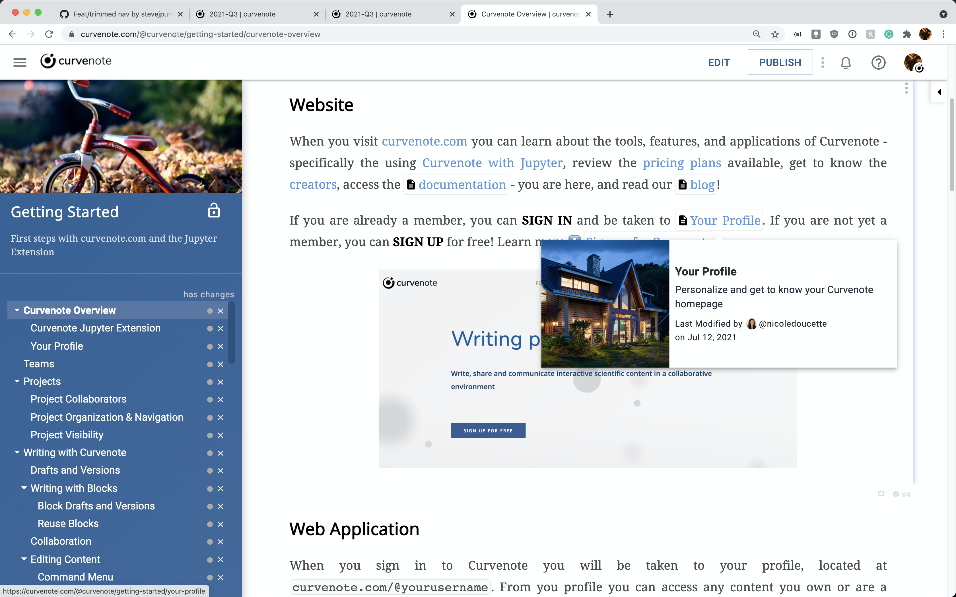956x597 pixels.
Task: Click the Grammarly extension icon
Action: point(889,34)
